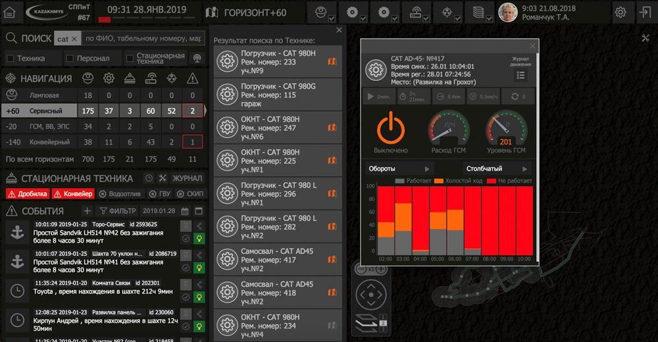The height and width of the screenshot is (342, 658).
Task: Open settings gear at top right
Action: (x=620, y=12)
